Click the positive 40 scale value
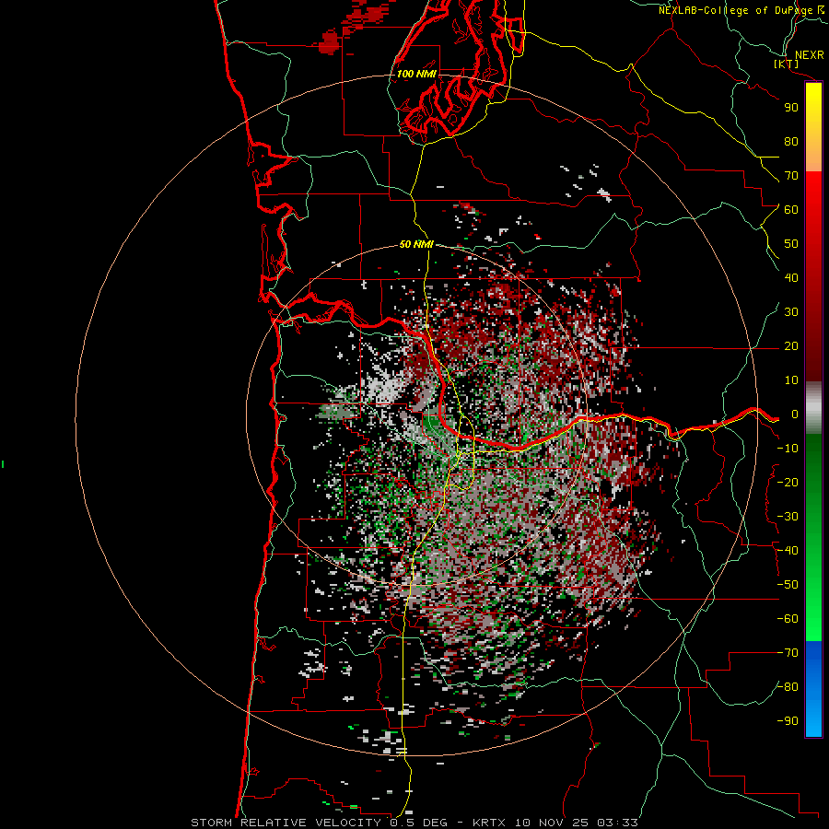The image size is (829, 829). coord(791,278)
